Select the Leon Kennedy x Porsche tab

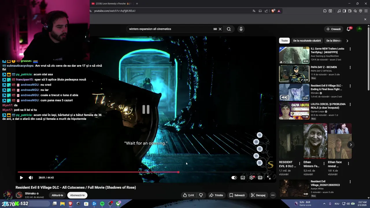click(x=111, y=4)
